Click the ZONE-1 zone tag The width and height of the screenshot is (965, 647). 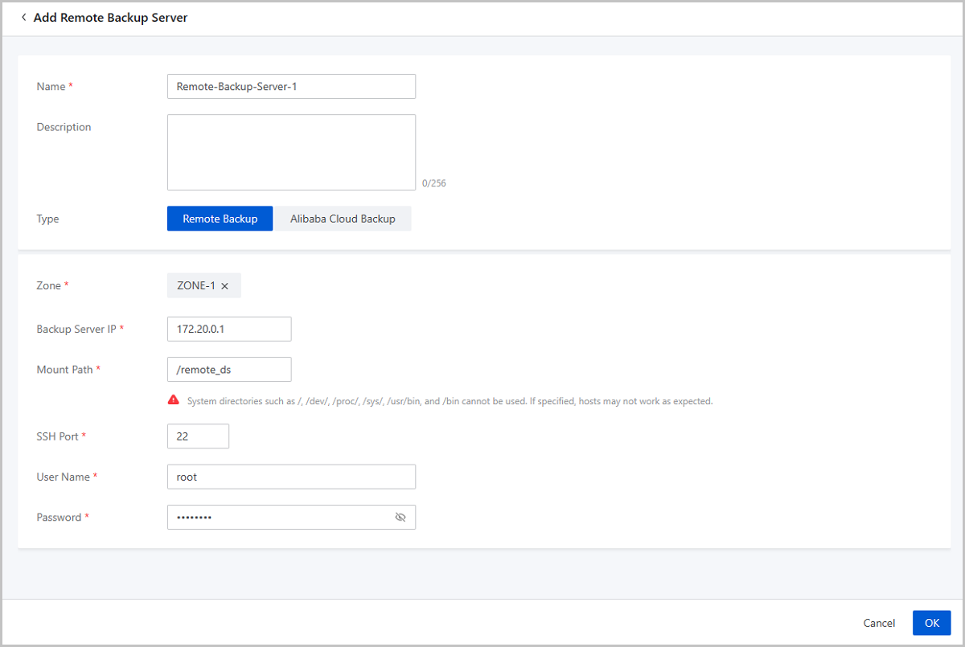[195, 286]
